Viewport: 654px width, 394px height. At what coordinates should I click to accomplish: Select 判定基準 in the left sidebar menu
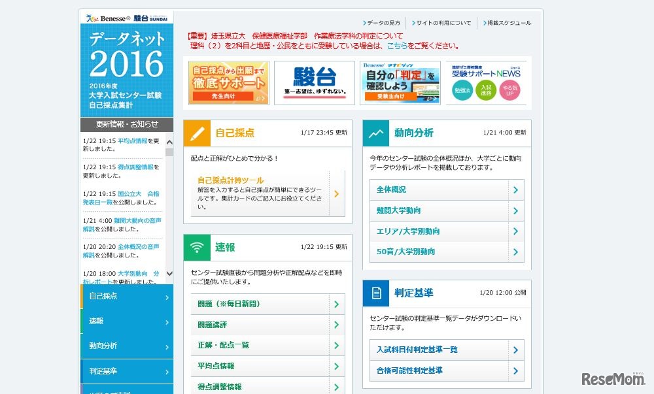click(x=127, y=371)
